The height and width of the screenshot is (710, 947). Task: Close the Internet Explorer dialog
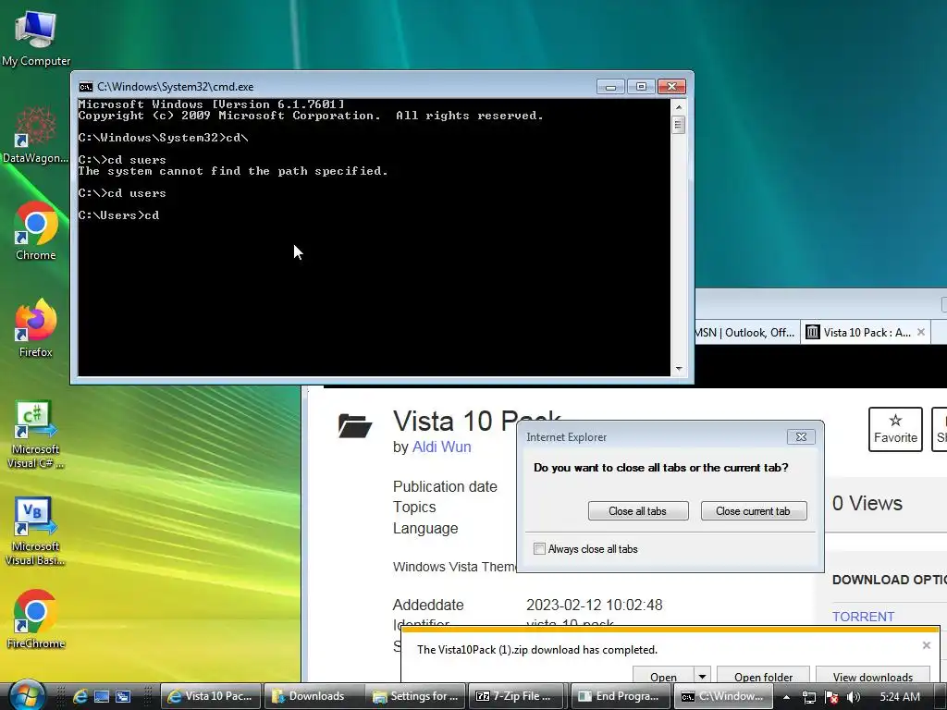tap(801, 436)
